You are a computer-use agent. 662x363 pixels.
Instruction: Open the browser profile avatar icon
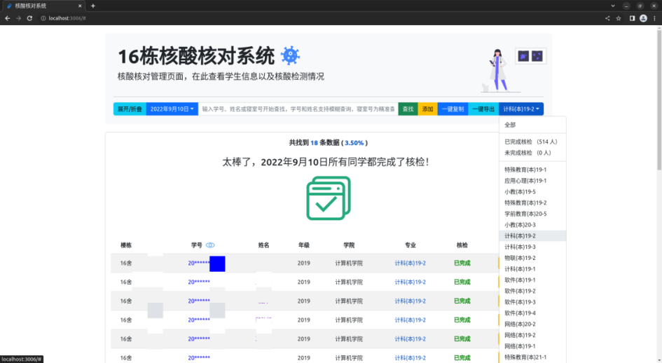tap(643, 18)
